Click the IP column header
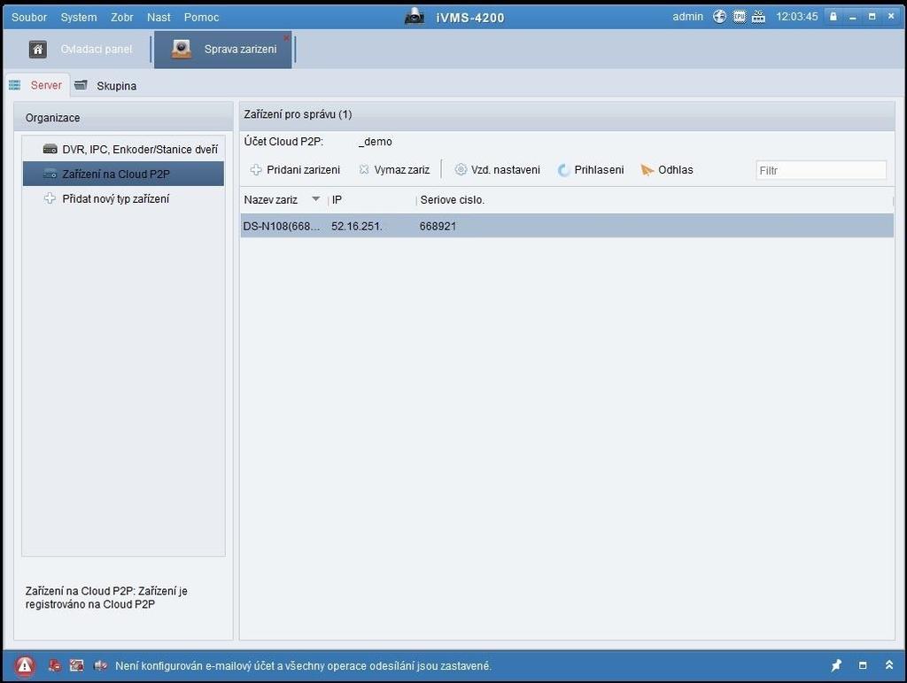The image size is (907, 683). [x=337, y=199]
